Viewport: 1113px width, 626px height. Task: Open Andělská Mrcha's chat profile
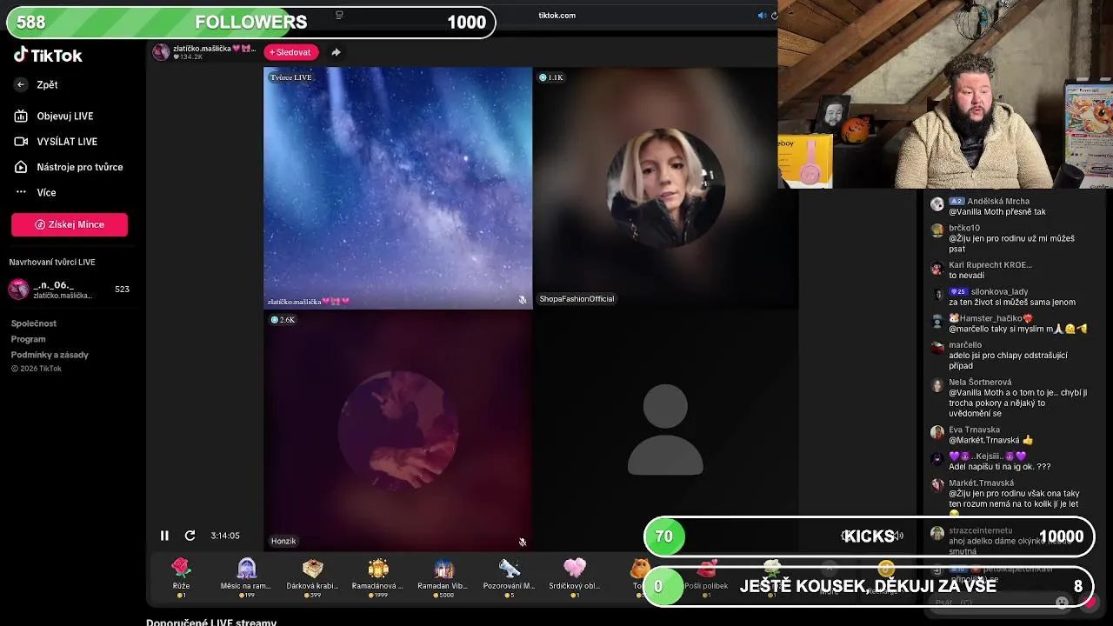pyautogui.click(x=998, y=201)
